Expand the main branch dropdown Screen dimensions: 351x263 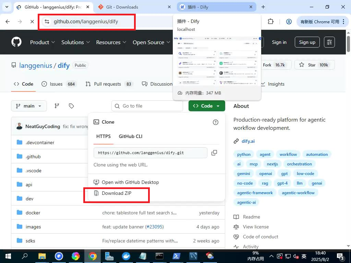point(29,106)
